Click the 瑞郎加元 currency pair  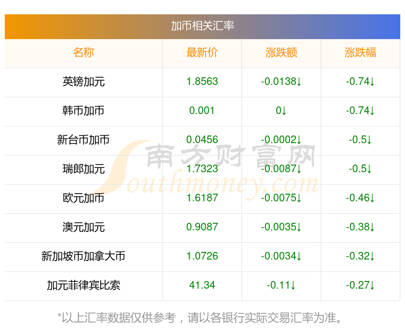[x=83, y=169]
